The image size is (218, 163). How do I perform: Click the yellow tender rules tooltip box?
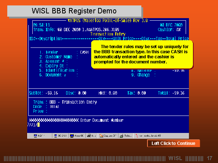tap(142, 54)
